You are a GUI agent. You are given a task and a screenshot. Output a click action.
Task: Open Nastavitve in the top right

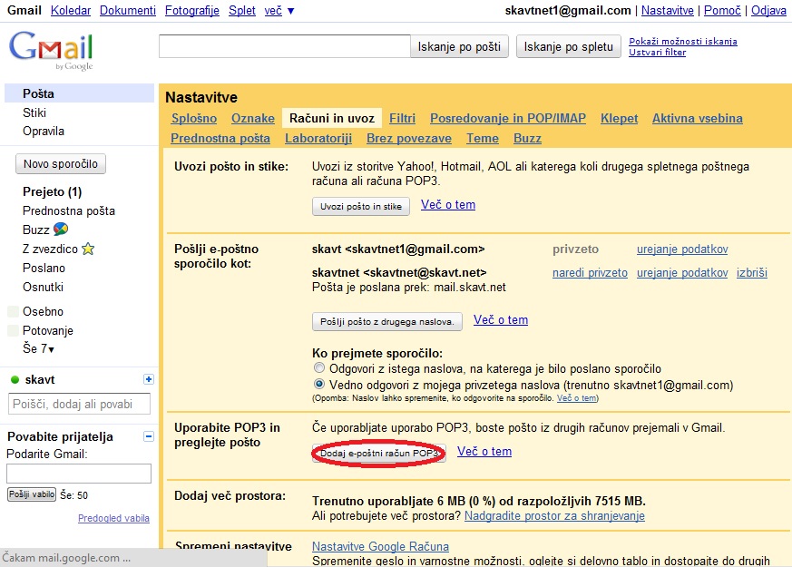pyautogui.click(x=667, y=11)
